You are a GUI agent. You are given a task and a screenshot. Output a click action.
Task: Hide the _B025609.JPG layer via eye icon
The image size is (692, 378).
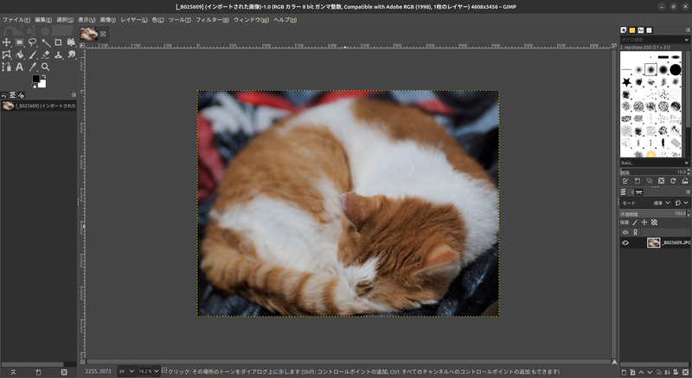click(625, 242)
